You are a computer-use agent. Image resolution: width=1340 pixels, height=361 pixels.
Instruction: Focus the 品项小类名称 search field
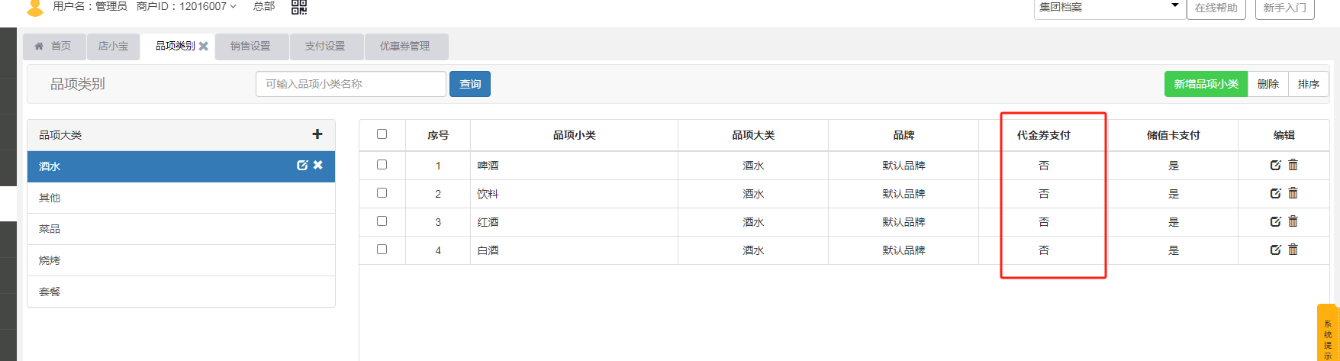[x=350, y=84]
